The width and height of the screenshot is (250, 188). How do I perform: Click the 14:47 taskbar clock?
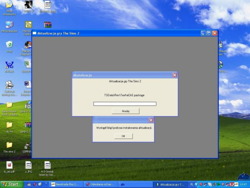[x=243, y=184]
